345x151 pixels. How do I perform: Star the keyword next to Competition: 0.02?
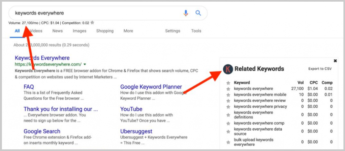coord(92,22)
